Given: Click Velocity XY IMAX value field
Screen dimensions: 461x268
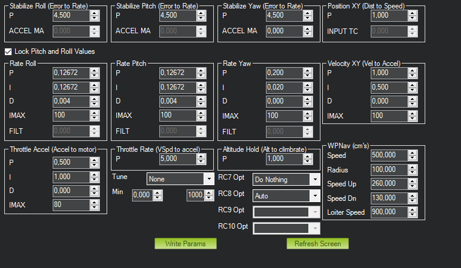Looking at the screenshot, I should pos(390,116).
